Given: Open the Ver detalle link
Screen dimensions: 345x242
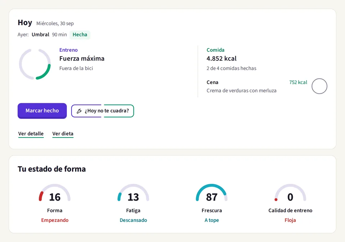Looking at the screenshot, I should pyautogui.click(x=31, y=134).
